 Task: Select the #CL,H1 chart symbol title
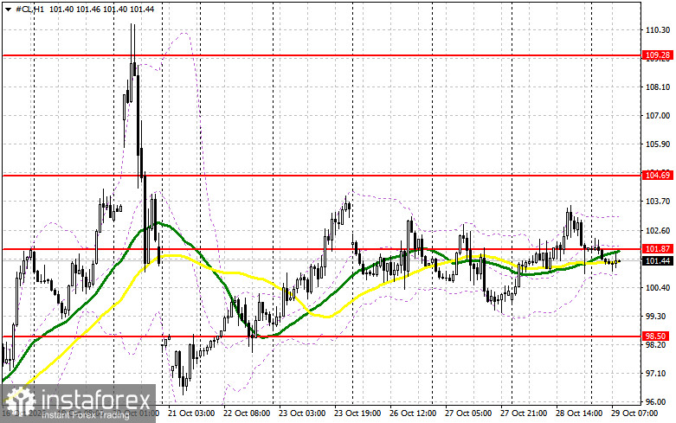[x=29, y=9]
